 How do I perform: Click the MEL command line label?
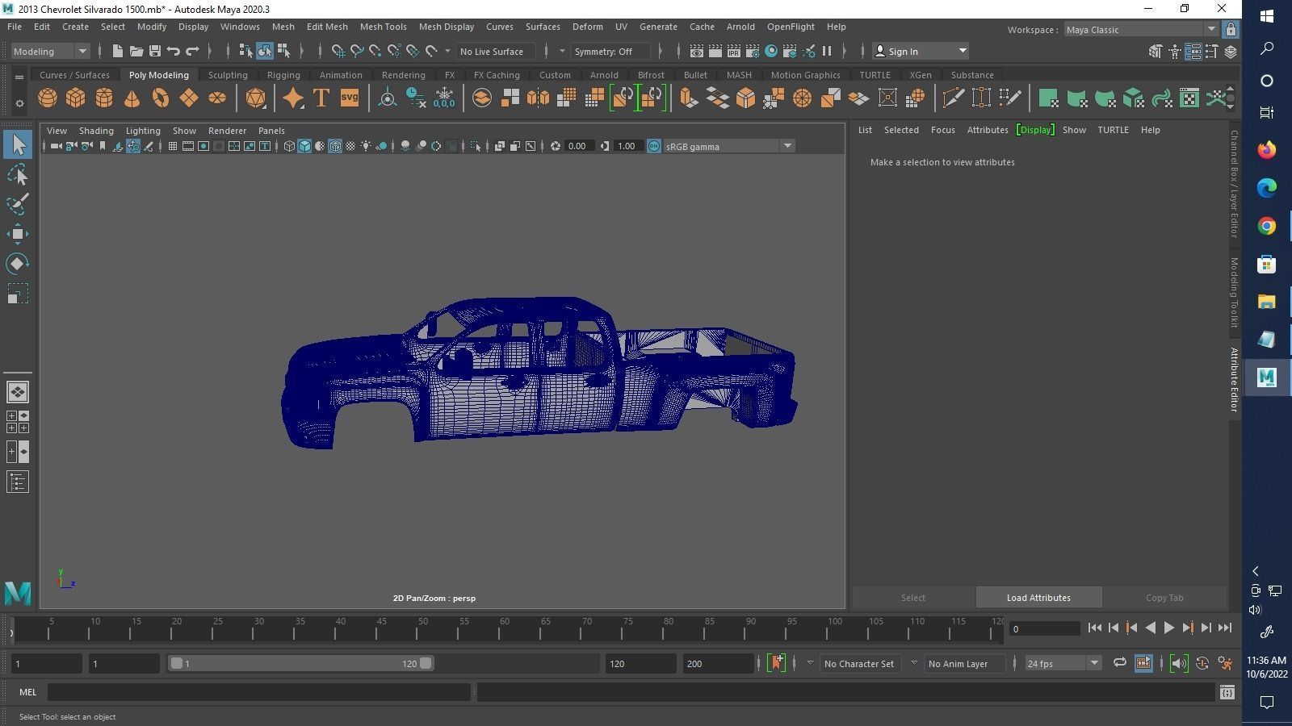[27, 692]
